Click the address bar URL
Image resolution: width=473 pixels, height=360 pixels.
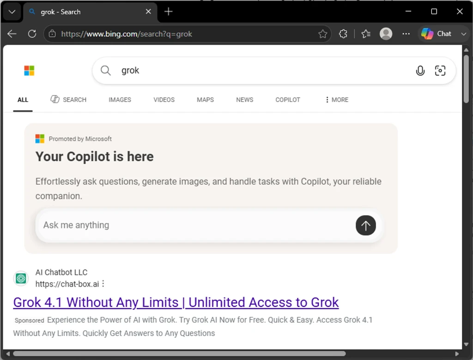click(x=127, y=34)
